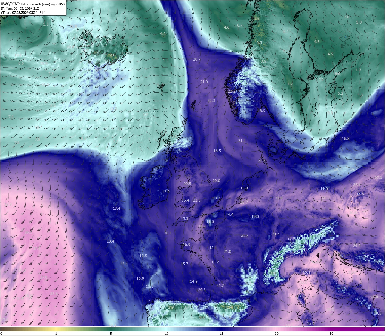
Task: Click the color scale label '30'
Action: [276, 334]
